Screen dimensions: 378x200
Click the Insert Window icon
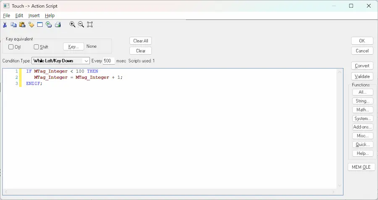tap(40, 25)
